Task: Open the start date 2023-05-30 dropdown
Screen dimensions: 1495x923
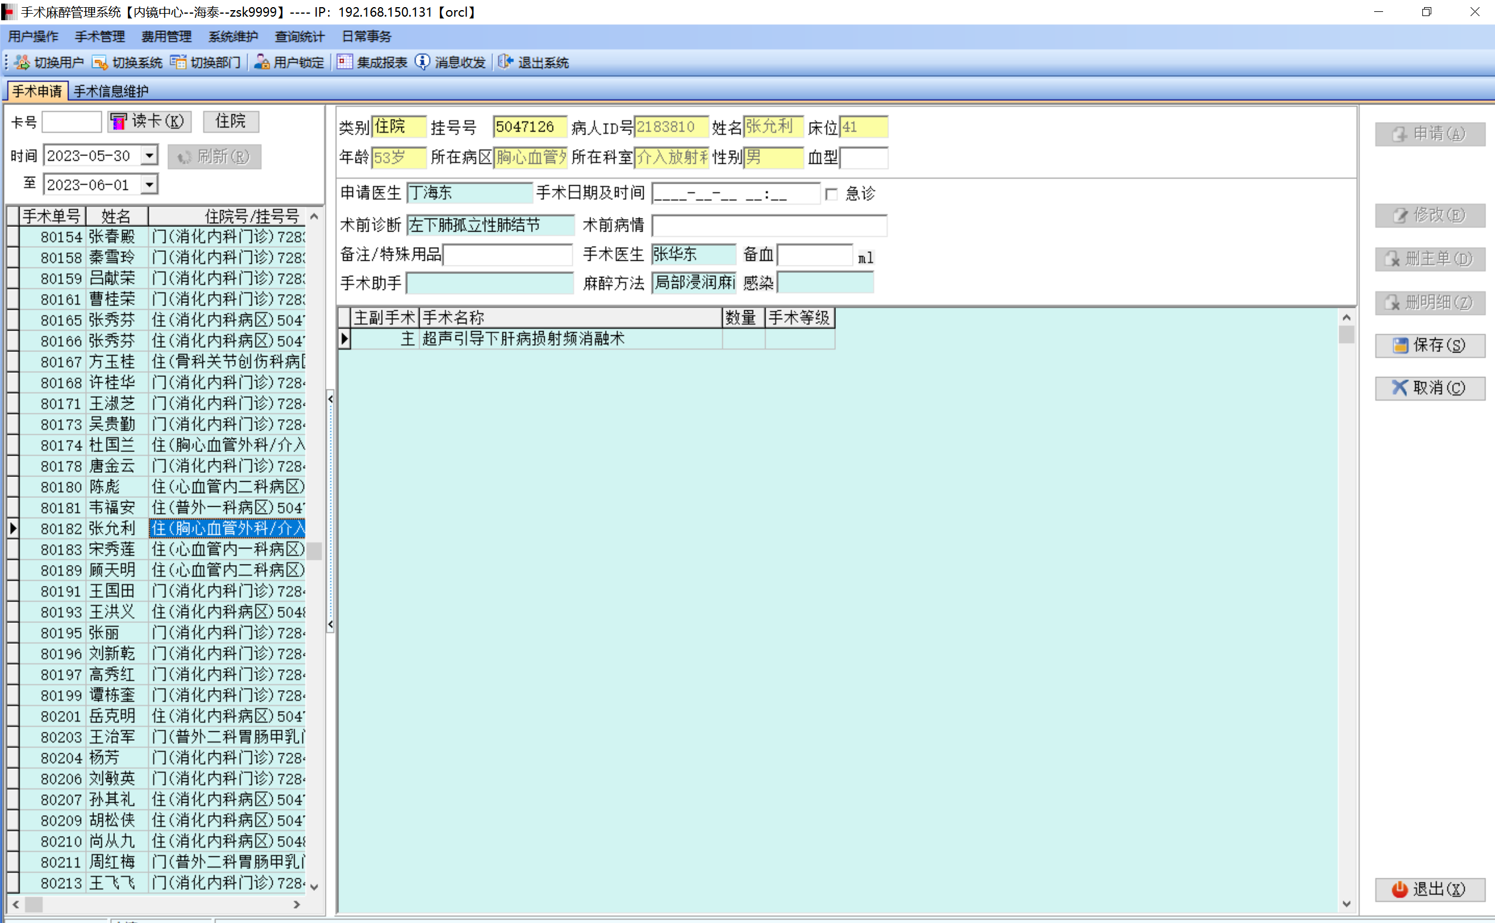Action: [x=149, y=155]
